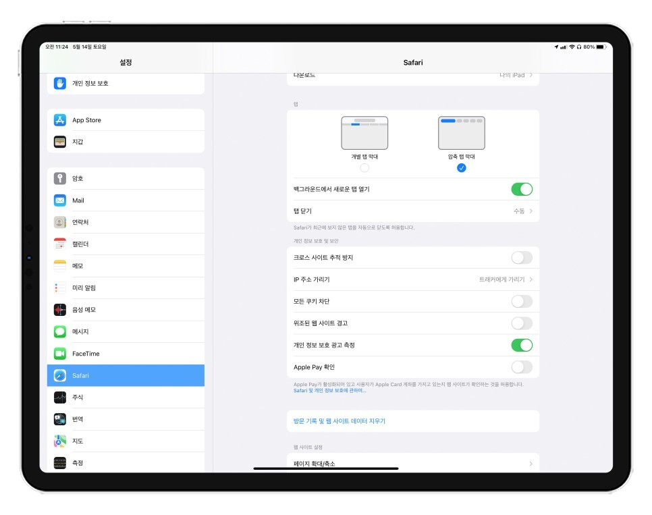Tap the 메시지 messages icon
Screen dimensions: 652x515
pyautogui.click(x=60, y=331)
